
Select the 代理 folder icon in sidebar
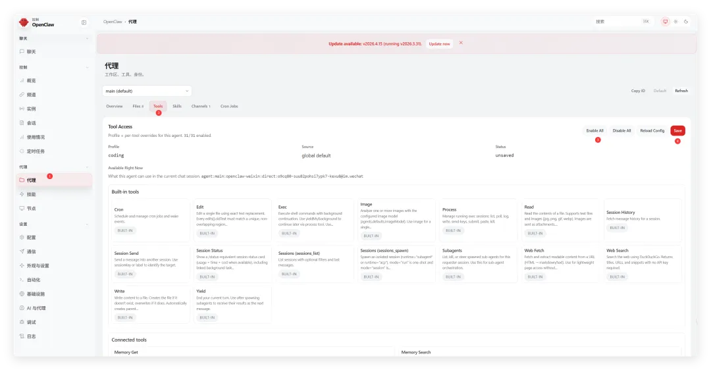click(22, 180)
